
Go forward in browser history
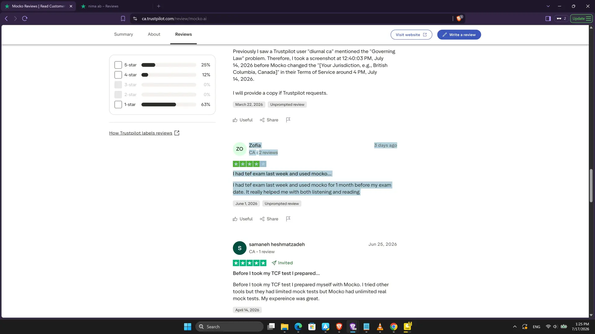[x=15, y=19]
